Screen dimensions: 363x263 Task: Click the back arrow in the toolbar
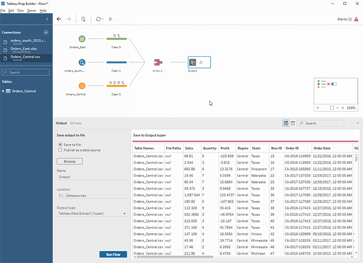click(x=59, y=19)
